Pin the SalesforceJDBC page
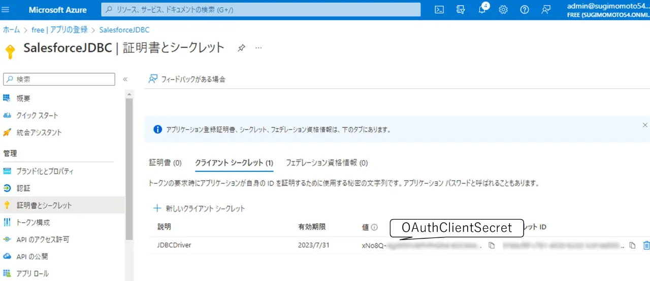 tap(242, 48)
